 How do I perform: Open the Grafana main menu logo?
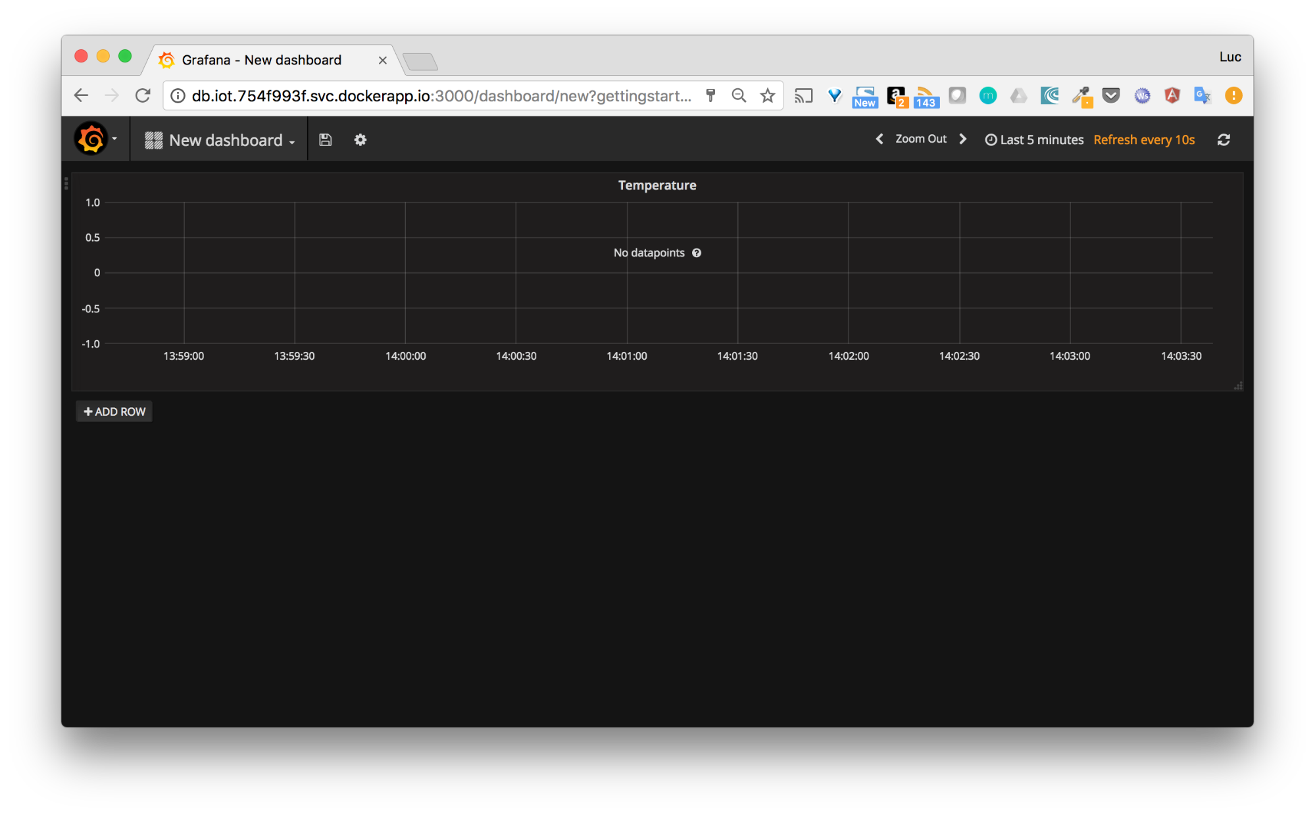pos(91,139)
